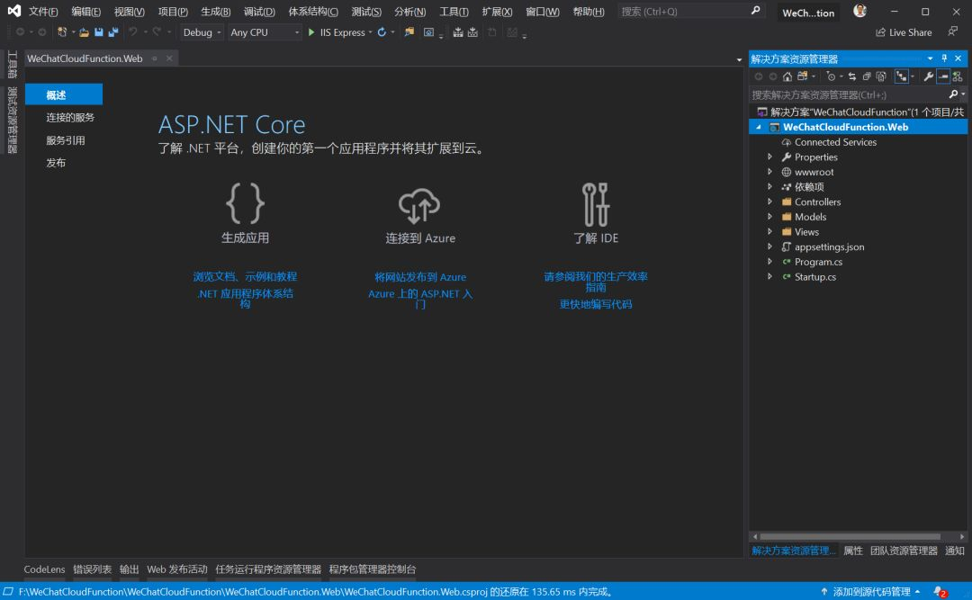Open the Any CPU platform dropdown
This screenshot has width=972, height=600.
pos(265,32)
